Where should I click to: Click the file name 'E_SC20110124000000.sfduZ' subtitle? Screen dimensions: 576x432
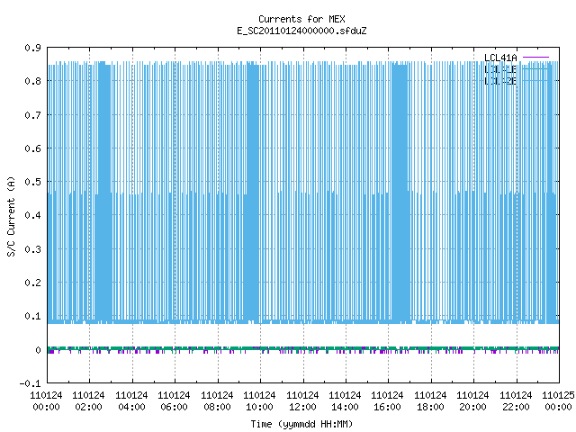pos(301,31)
